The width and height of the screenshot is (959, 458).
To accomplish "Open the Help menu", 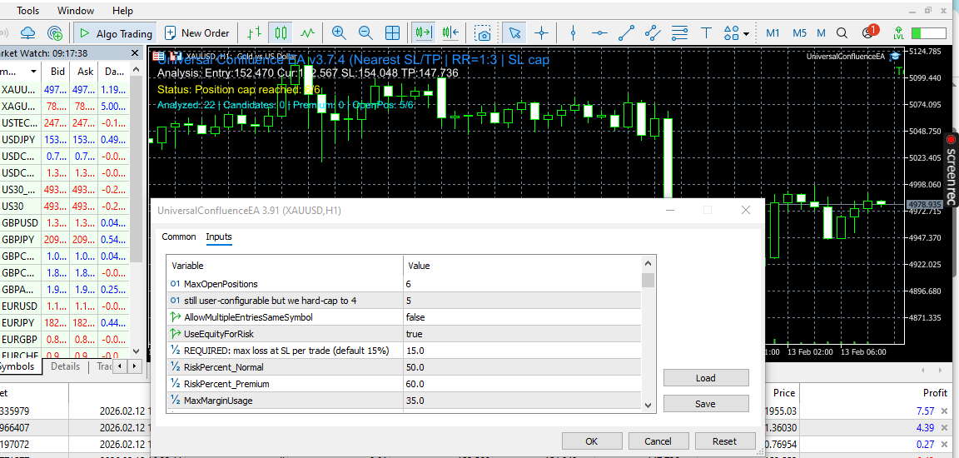I will (x=122, y=10).
